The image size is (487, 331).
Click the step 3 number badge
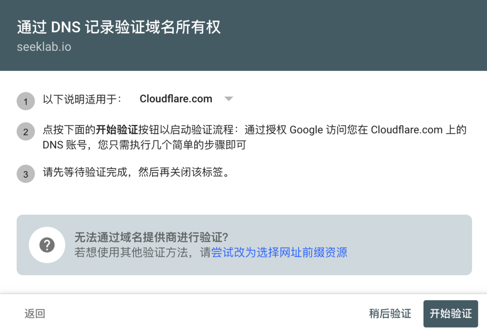(x=26, y=174)
